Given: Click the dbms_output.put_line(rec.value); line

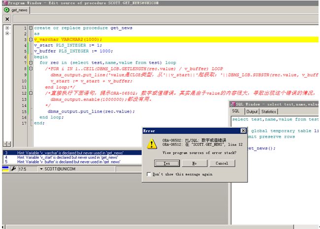Looking at the screenshot, I should pyautogui.click(x=91, y=112).
